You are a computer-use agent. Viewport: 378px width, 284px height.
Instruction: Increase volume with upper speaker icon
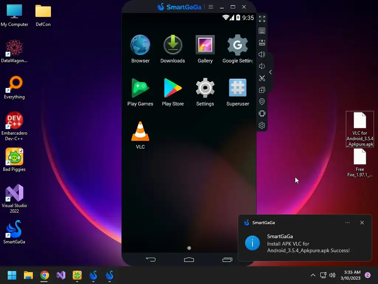coord(262,54)
